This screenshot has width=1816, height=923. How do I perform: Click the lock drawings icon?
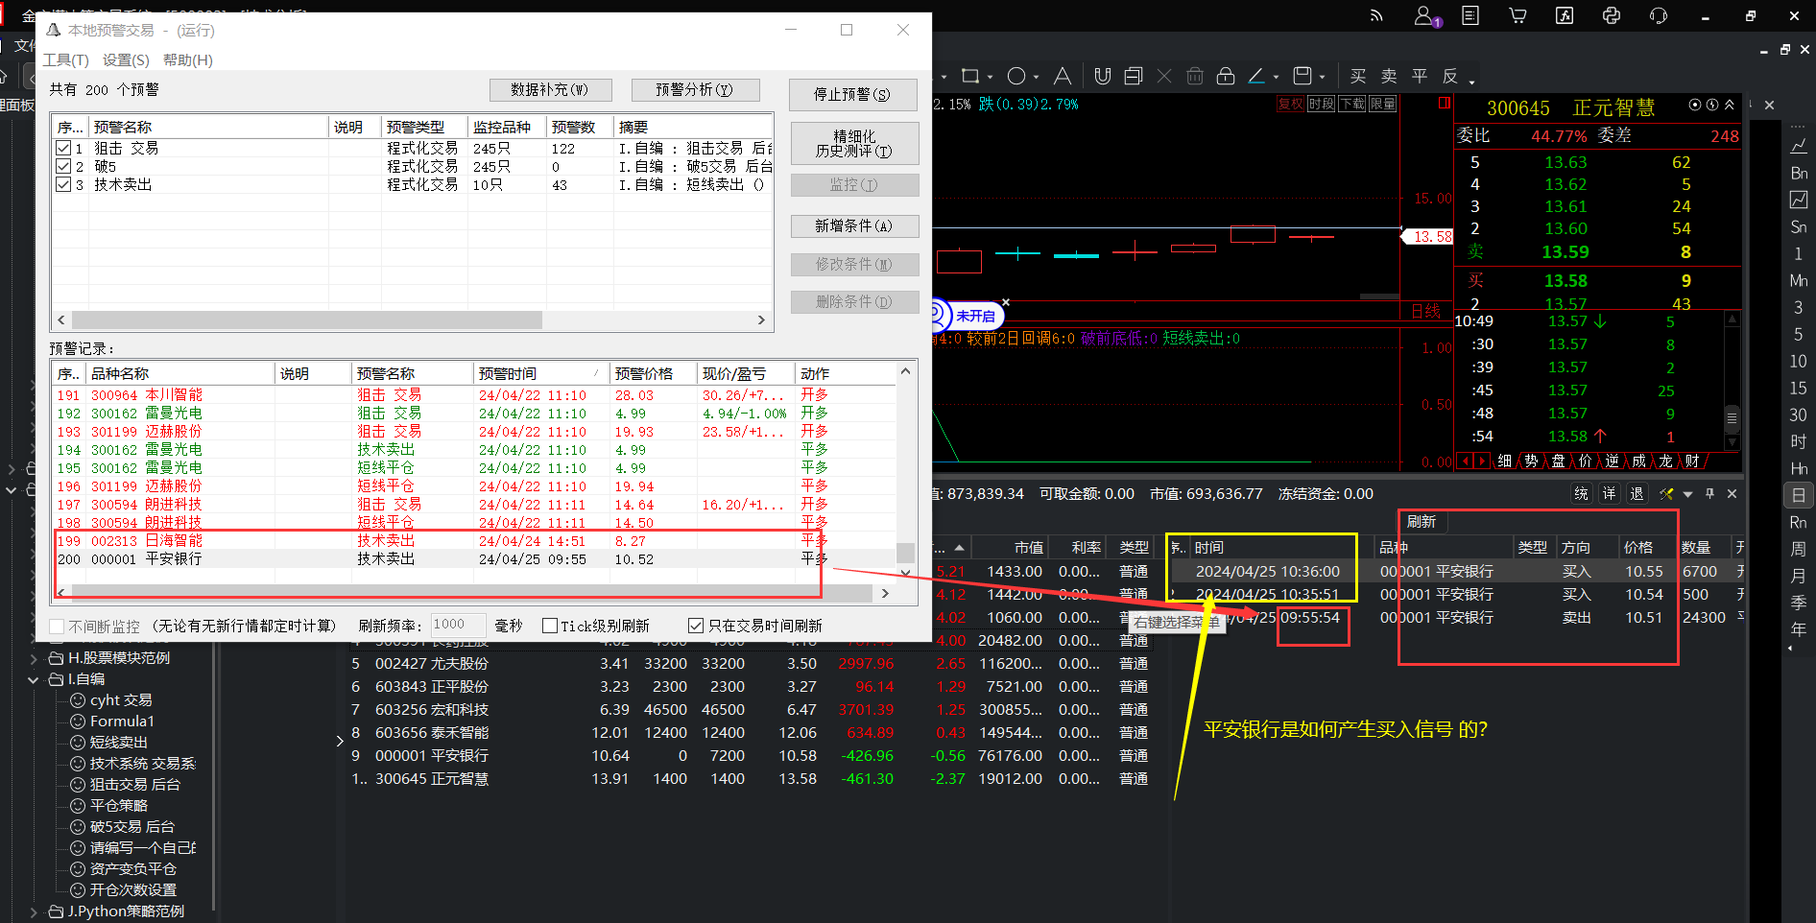click(1226, 76)
